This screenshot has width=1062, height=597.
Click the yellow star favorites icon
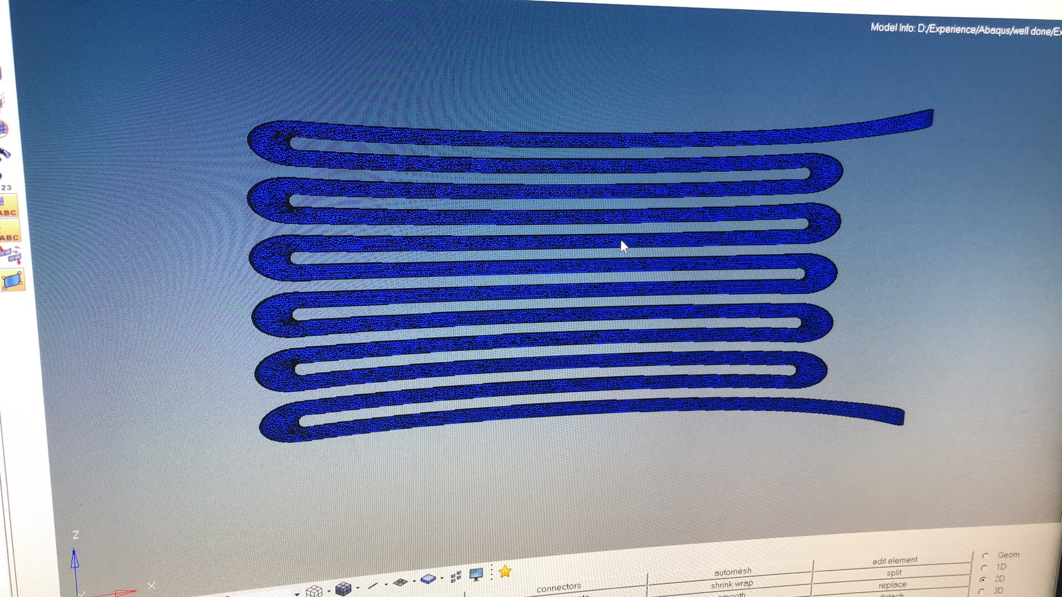pyautogui.click(x=505, y=571)
